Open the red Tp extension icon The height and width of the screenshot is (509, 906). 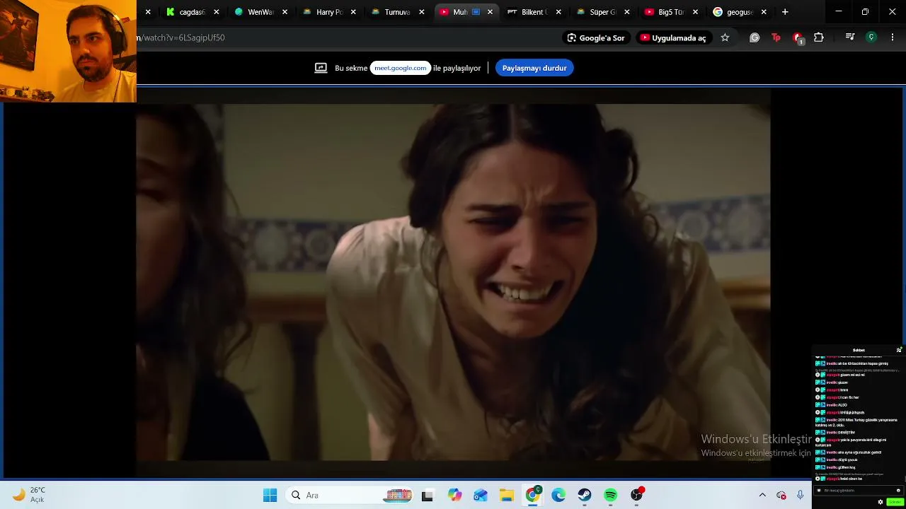(x=776, y=37)
